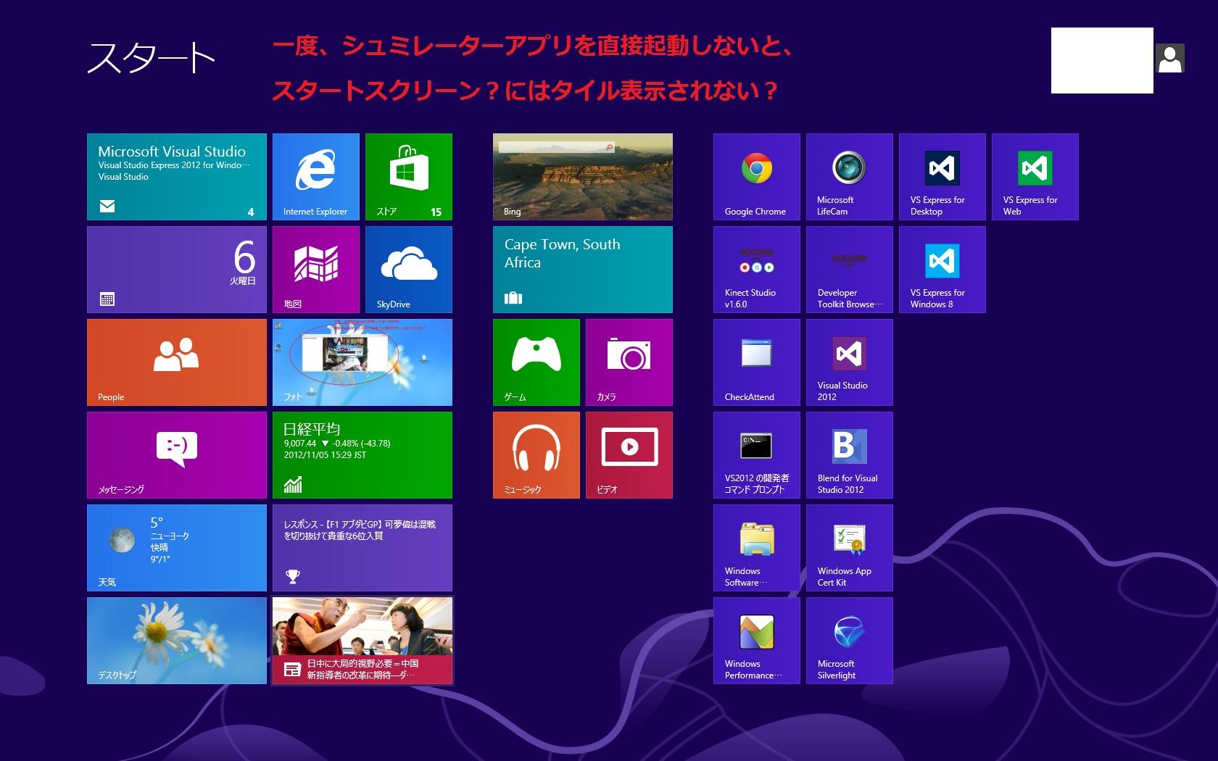Open the ビデオ (Video) tile
Viewport: 1218px width, 761px height.
(x=629, y=455)
